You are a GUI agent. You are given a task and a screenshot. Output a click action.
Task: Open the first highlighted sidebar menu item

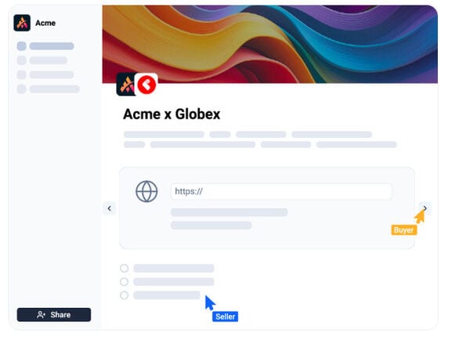pos(45,46)
